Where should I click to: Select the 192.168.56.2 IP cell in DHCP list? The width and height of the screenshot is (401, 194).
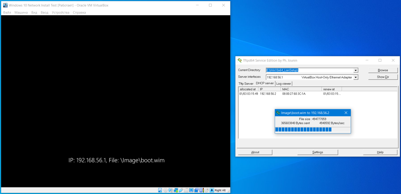[x=268, y=94]
